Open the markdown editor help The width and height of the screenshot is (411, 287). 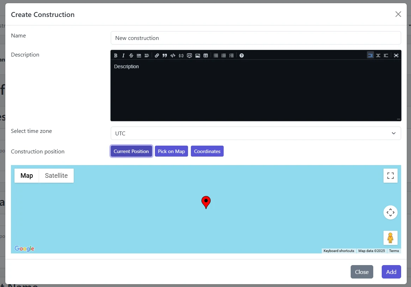(242, 55)
